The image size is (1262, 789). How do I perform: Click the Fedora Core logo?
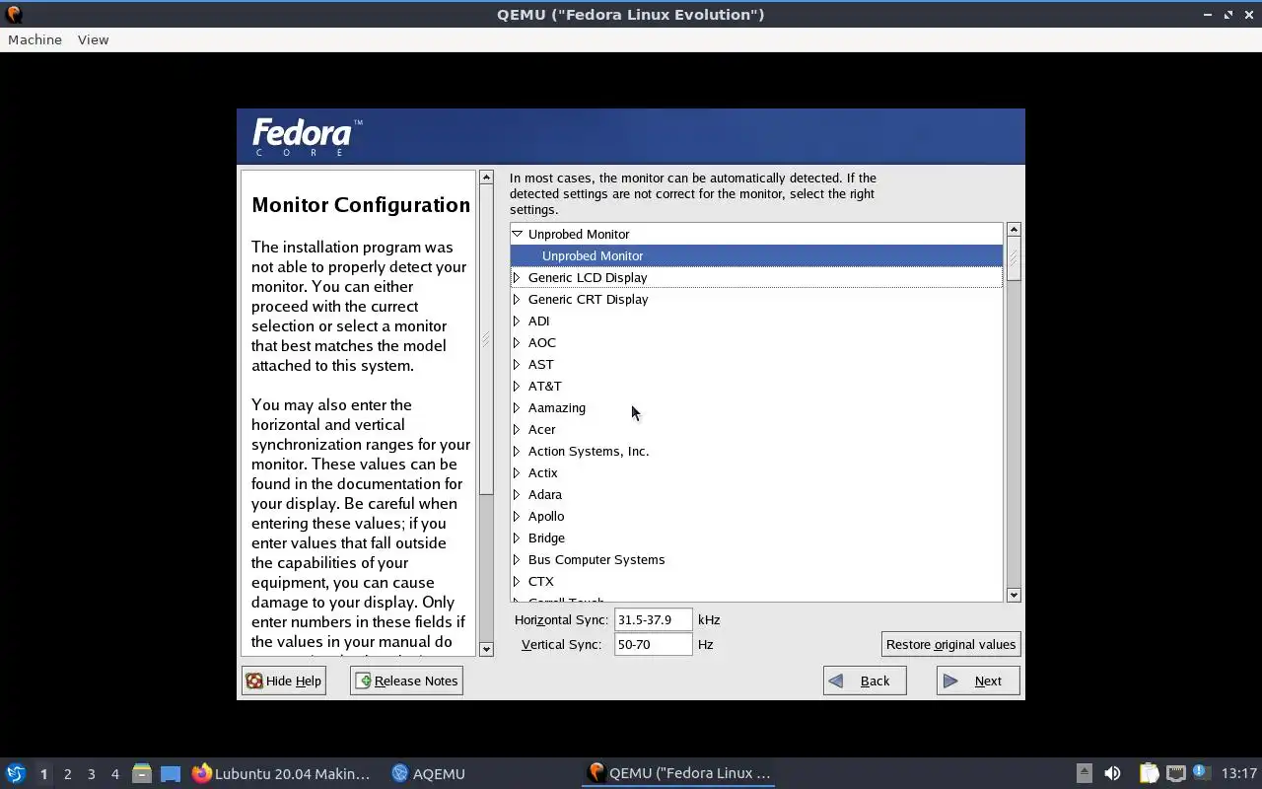pos(307,137)
